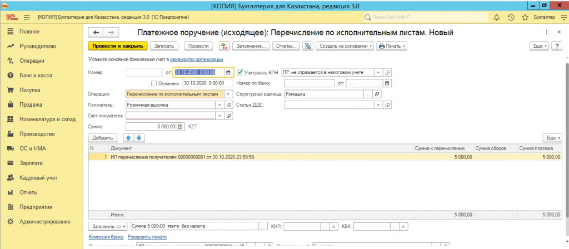Click the Добавить button above table
The width and height of the screenshot is (569, 249).
pyautogui.click(x=103, y=138)
